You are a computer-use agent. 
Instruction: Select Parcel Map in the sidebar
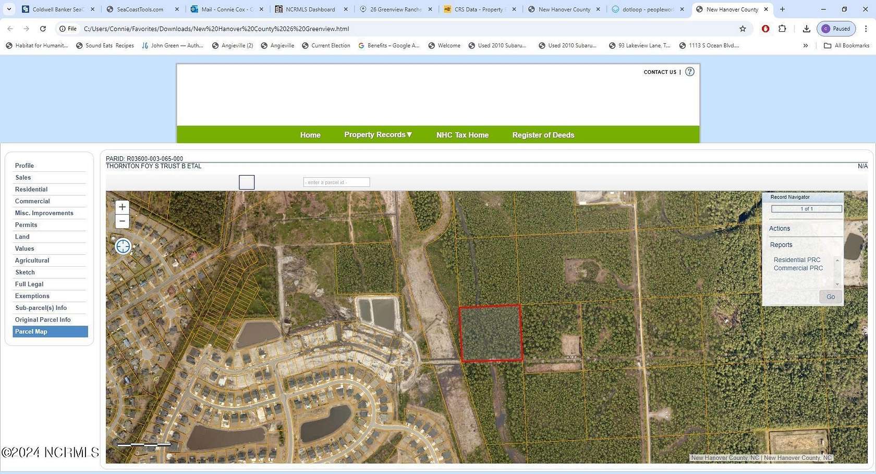(50, 332)
